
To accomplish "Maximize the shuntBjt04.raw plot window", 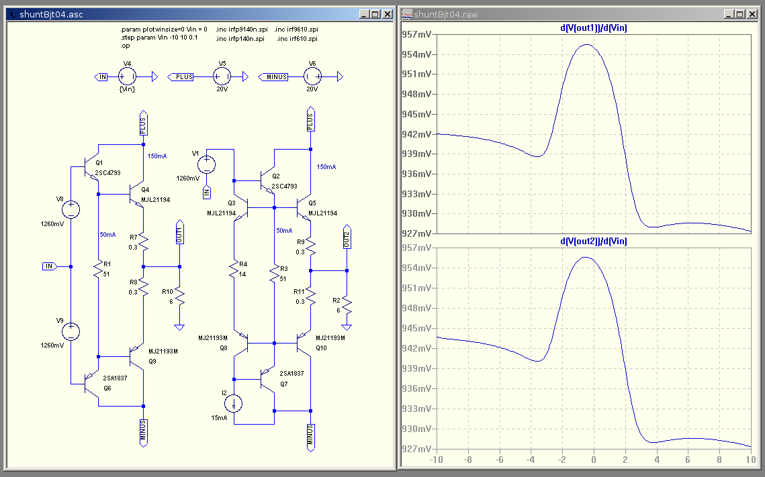I will [739, 14].
